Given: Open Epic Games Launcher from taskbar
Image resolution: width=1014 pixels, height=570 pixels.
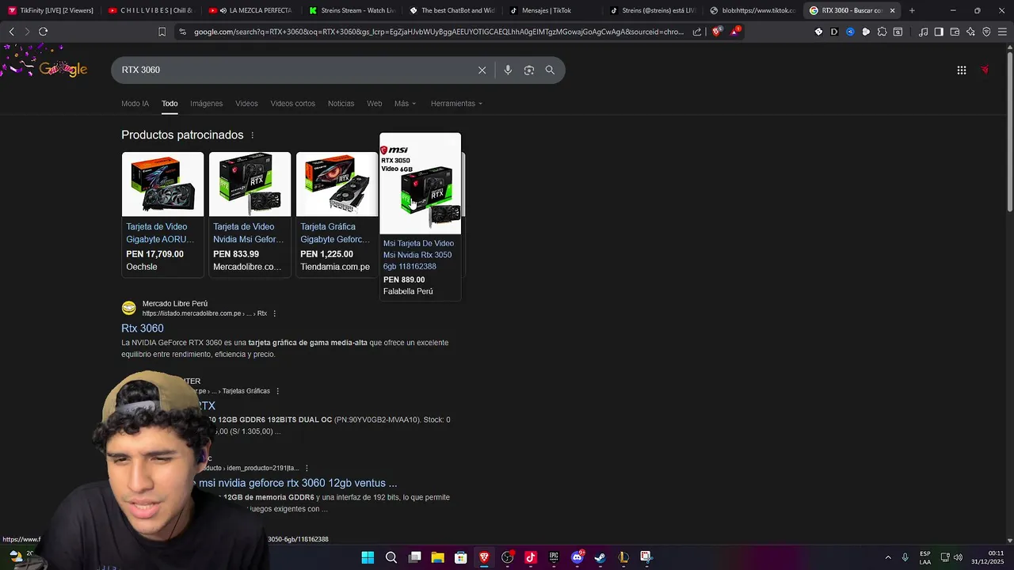Looking at the screenshot, I should click(x=554, y=557).
